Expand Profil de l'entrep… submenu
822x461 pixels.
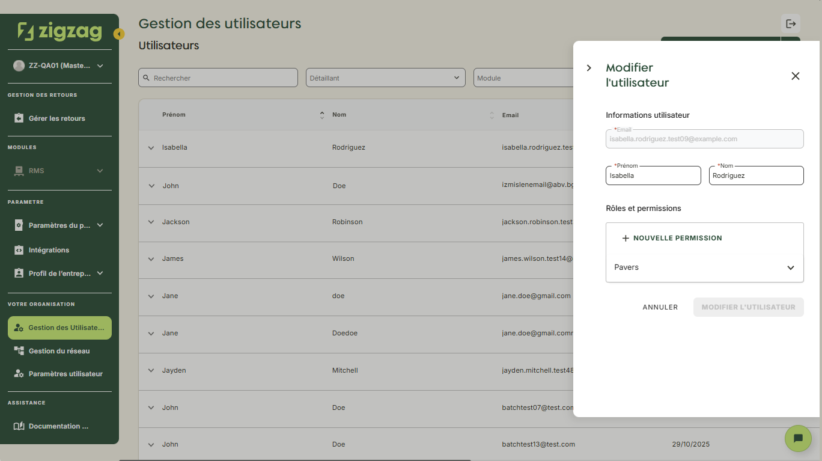[x=100, y=273]
